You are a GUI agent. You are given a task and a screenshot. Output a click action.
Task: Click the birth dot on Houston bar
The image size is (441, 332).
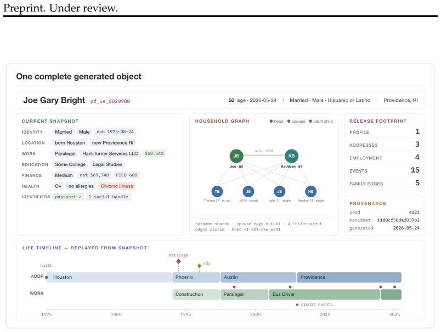tap(47, 278)
